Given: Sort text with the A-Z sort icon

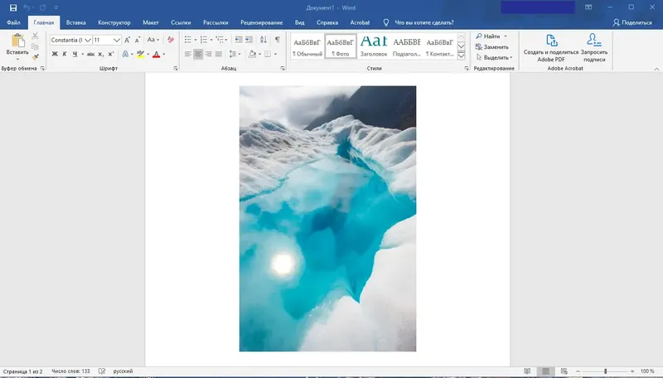Looking at the screenshot, I should pyautogui.click(x=264, y=40).
